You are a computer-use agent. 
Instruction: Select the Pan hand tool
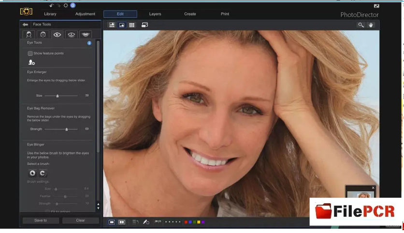pyautogui.click(x=371, y=25)
